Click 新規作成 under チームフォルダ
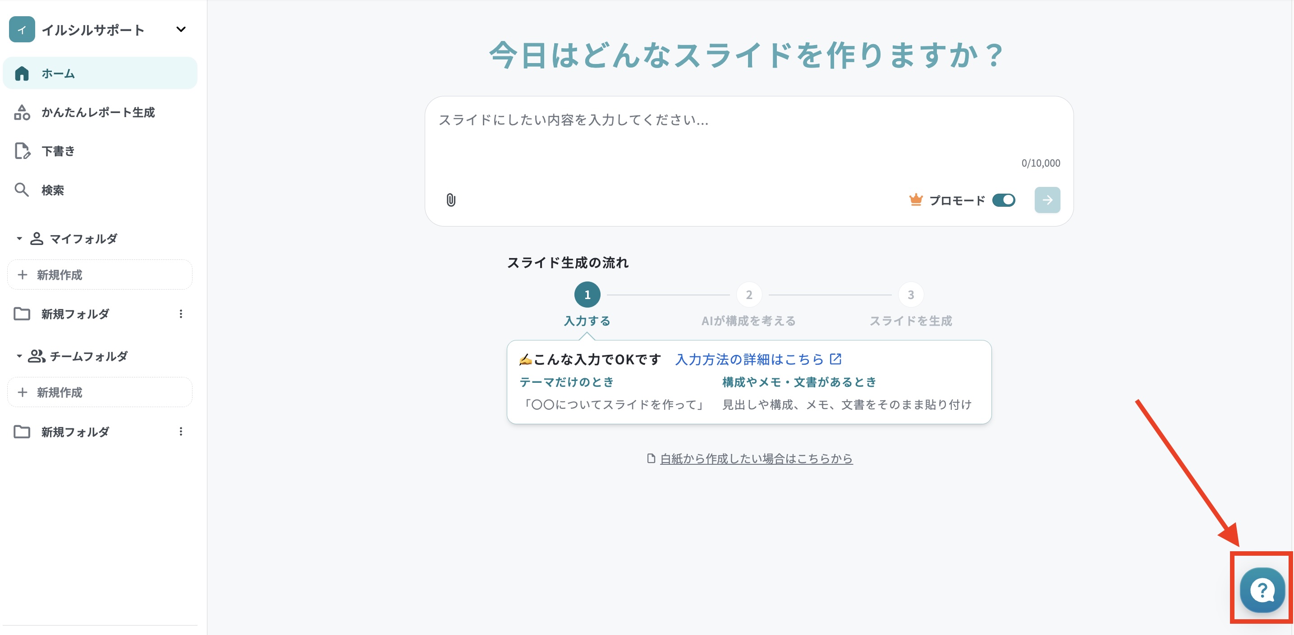 pos(100,392)
